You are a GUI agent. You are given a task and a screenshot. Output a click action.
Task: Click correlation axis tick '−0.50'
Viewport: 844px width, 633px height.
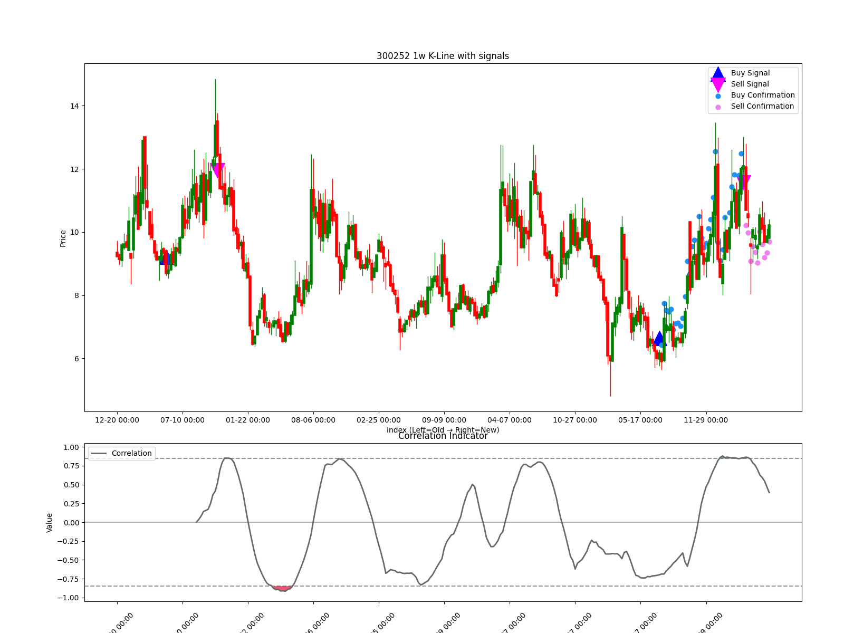[69, 560]
